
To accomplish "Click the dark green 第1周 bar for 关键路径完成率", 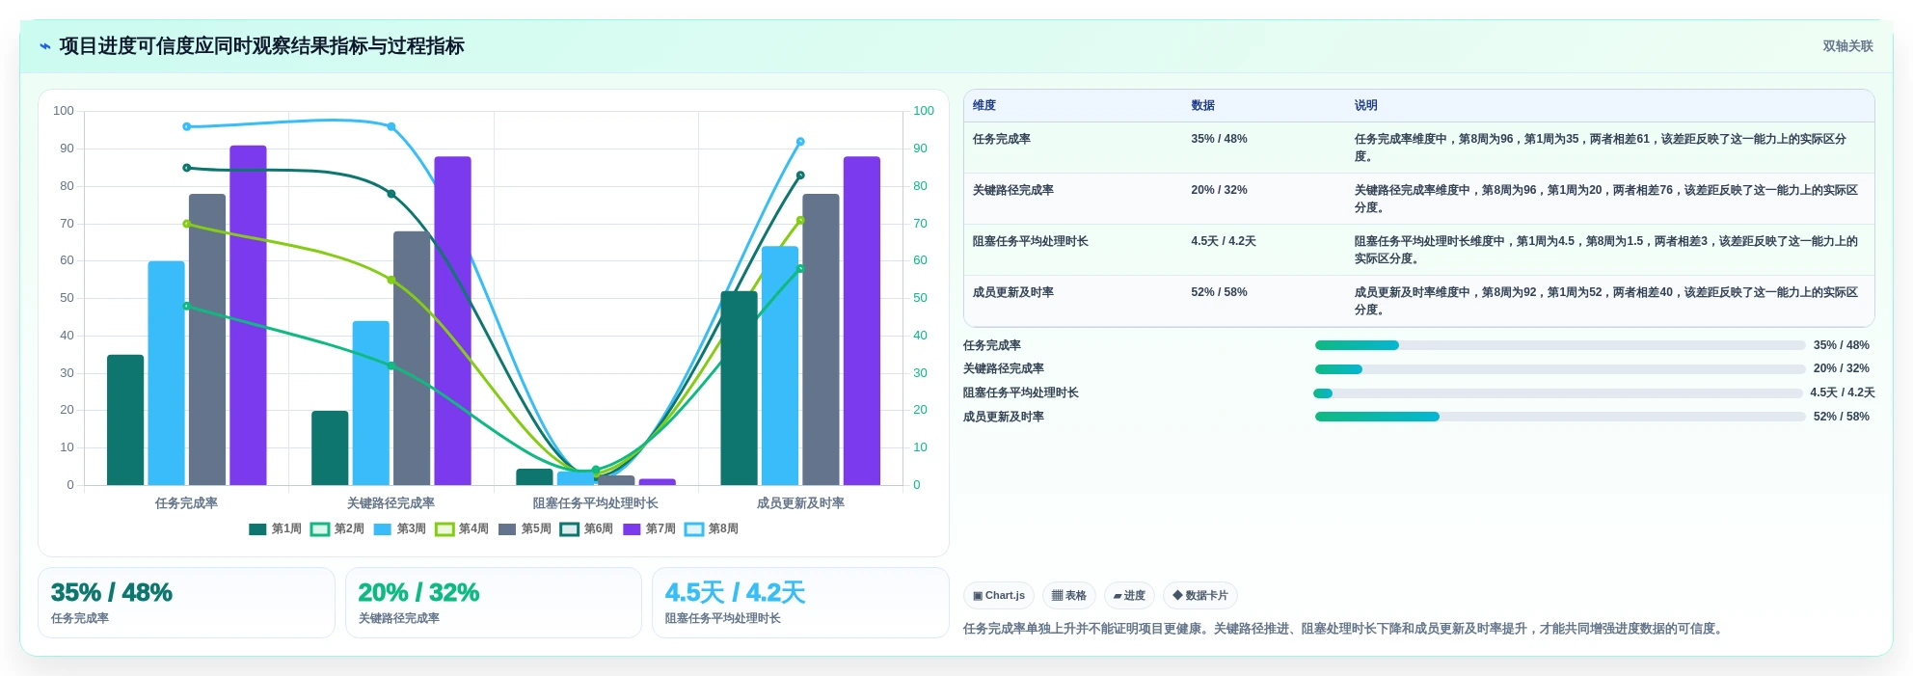I will click(330, 448).
